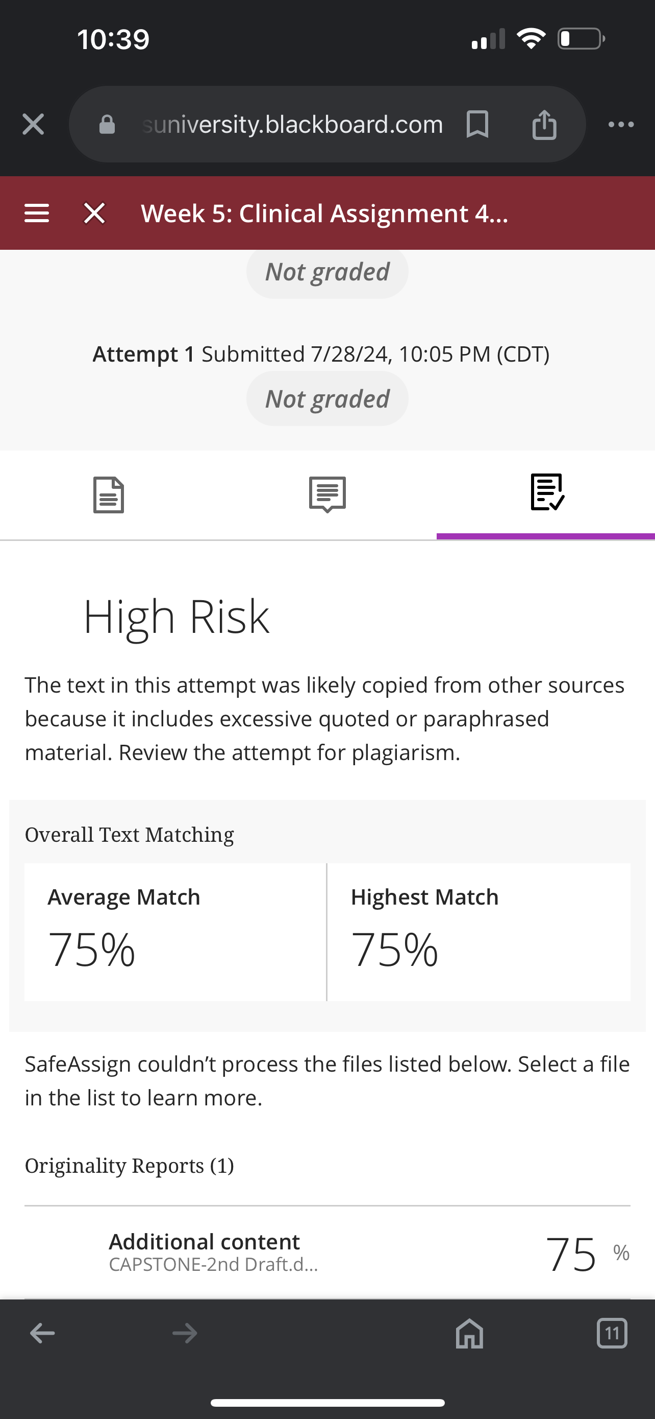Go forward with the browser forward arrow
This screenshot has width=655, height=1419.
coord(184,1334)
